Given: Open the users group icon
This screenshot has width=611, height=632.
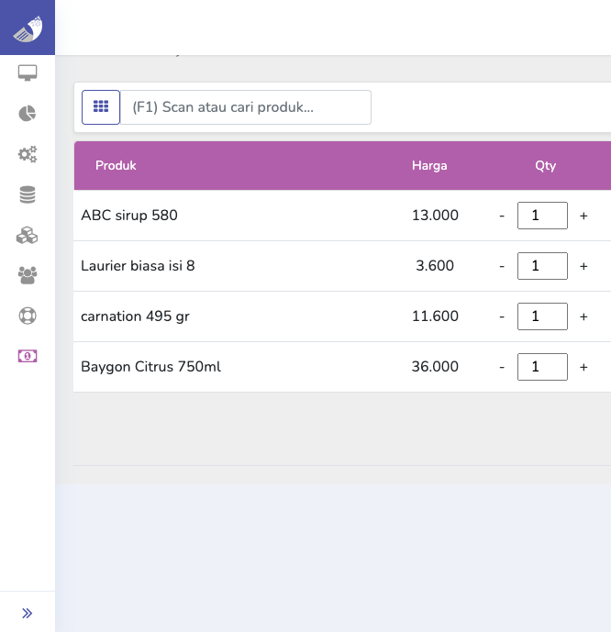Looking at the screenshot, I should click(28, 275).
